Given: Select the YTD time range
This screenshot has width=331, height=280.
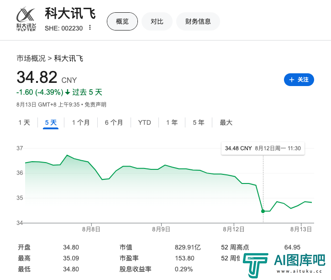Looking at the screenshot, I should (x=145, y=122).
